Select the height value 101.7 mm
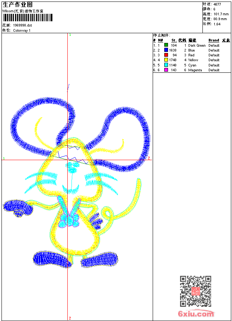232x321 pixels. [221, 14]
